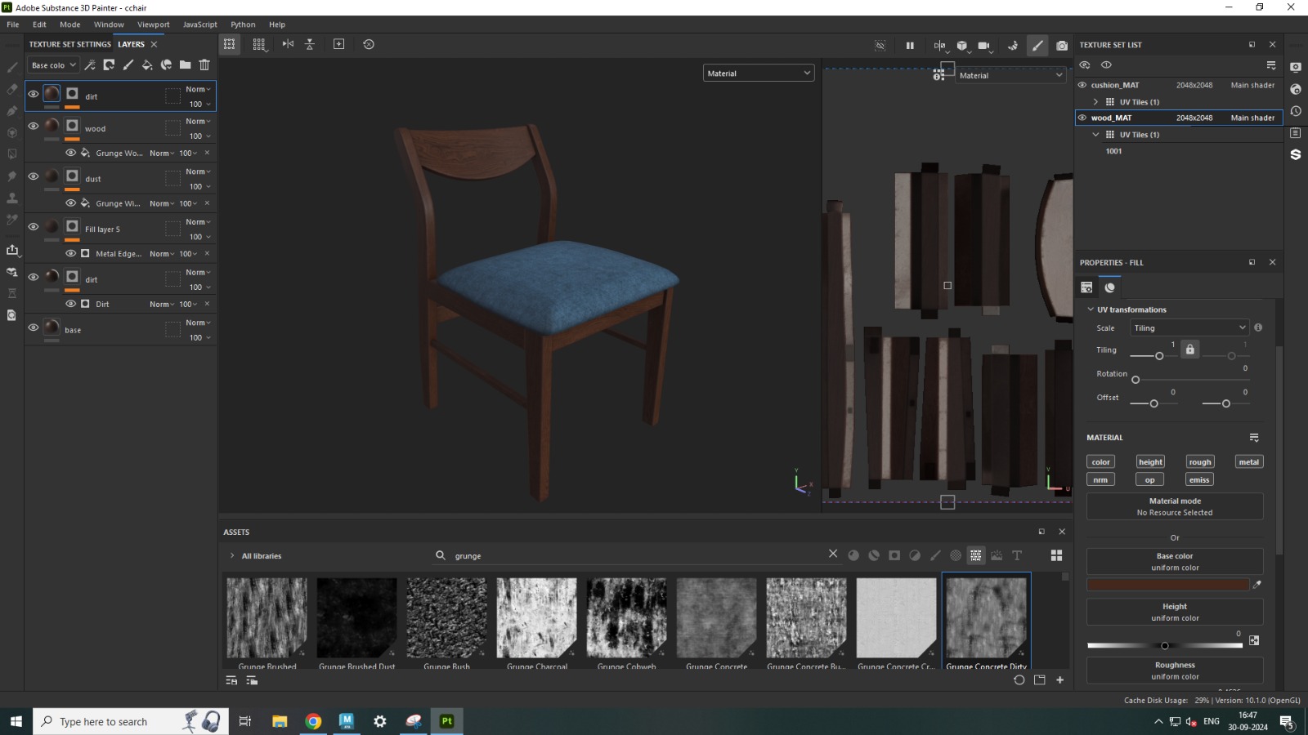Switch to the Texture Set Settings tab
Viewport: 1308px width, 735px height.
[x=69, y=44]
